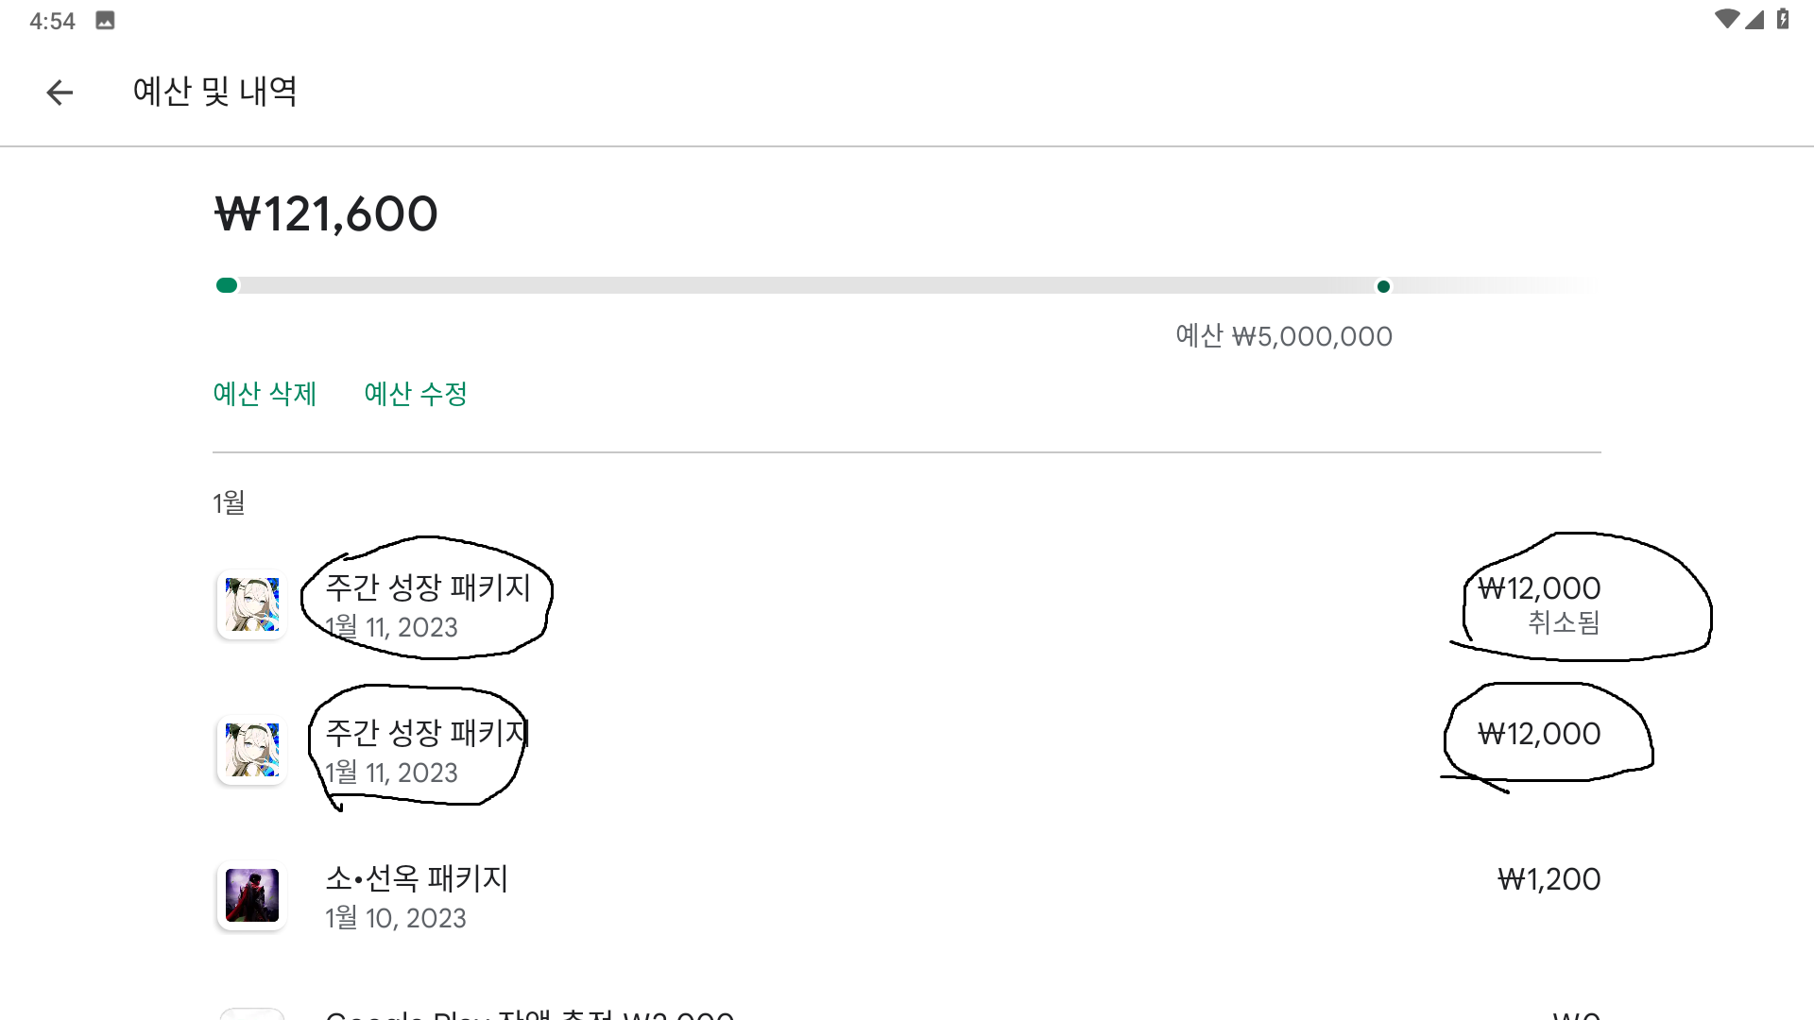
Task: Open the 소•선옥 패키지 purchase entry title
Action: [417, 878]
